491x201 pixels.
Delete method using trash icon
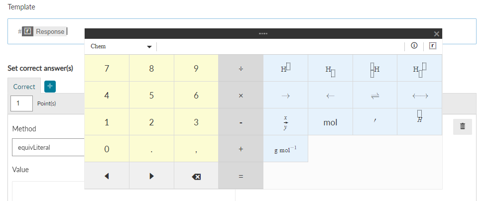pos(462,126)
